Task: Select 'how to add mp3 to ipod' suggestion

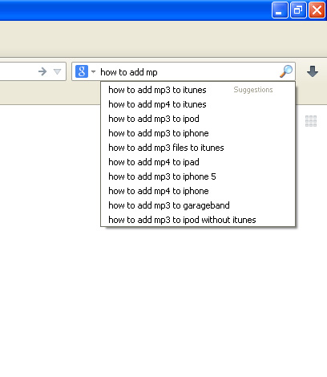Action: [198, 119]
